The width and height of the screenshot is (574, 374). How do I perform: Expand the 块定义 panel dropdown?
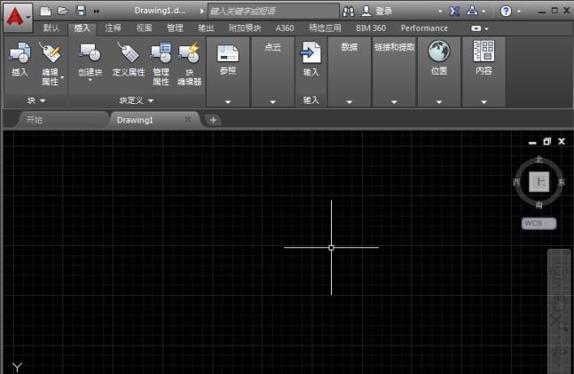(x=137, y=100)
